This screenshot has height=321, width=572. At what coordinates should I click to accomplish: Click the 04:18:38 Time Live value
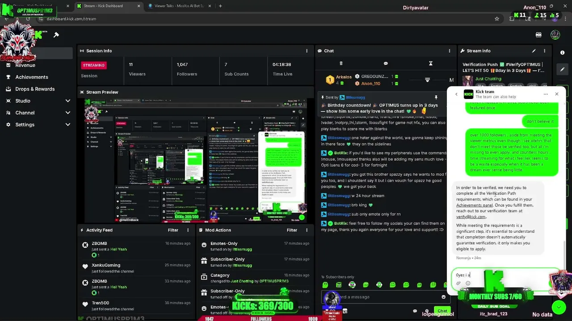pos(282,65)
